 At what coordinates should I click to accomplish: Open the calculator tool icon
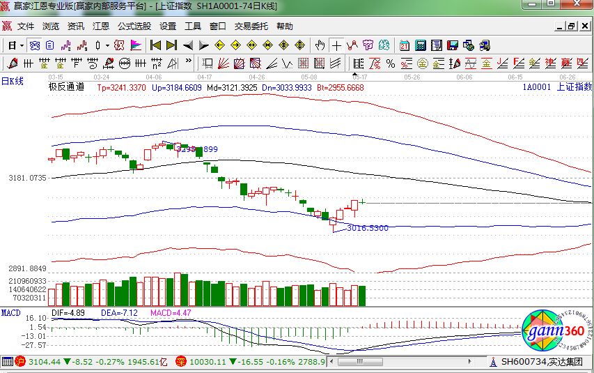tap(421, 45)
